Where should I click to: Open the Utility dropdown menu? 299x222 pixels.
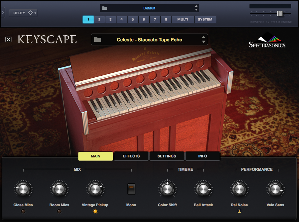(23, 13)
